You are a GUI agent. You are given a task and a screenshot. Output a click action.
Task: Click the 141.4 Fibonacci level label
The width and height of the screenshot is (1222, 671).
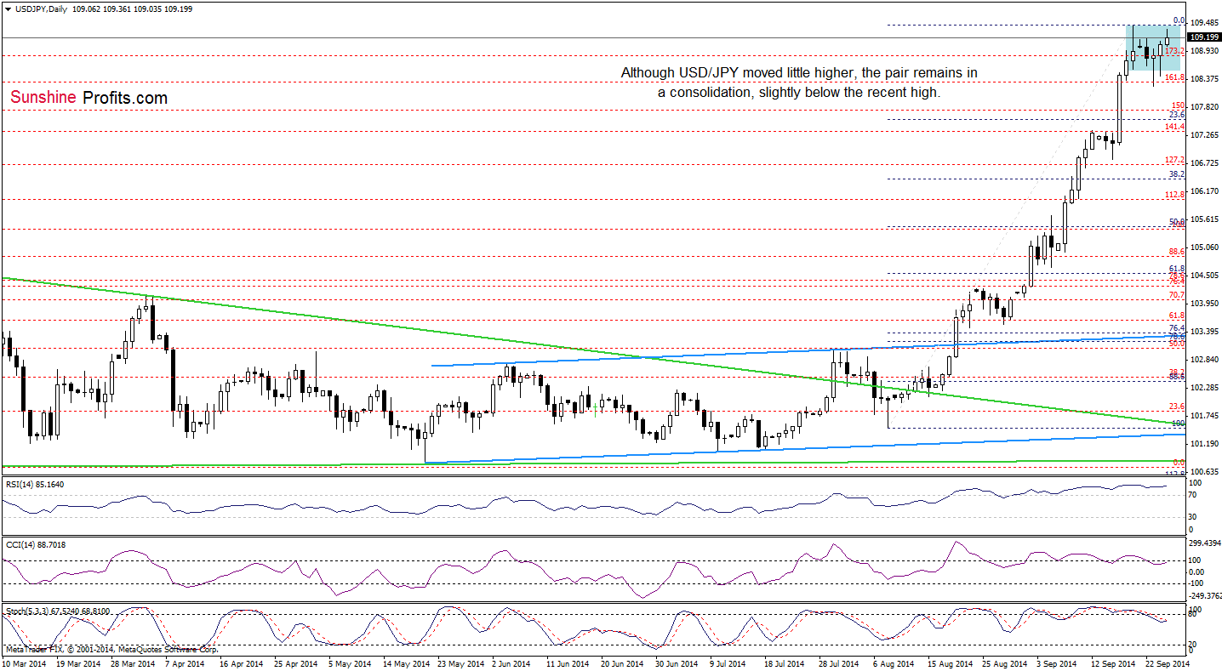tap(1175, 127)
